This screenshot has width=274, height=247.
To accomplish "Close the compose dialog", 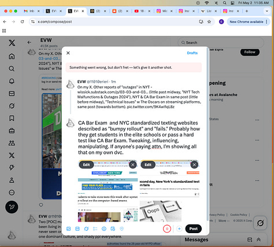I will [x=68, y=53].
